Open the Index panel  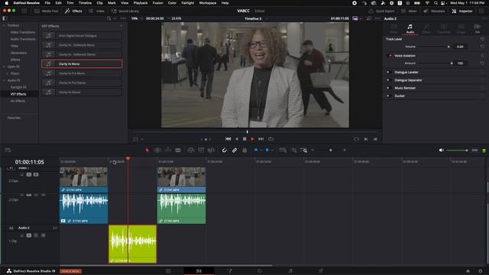(x=97, y=11)
